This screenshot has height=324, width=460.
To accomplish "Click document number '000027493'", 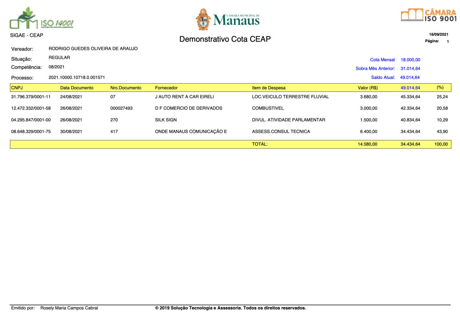I will 122,108.
